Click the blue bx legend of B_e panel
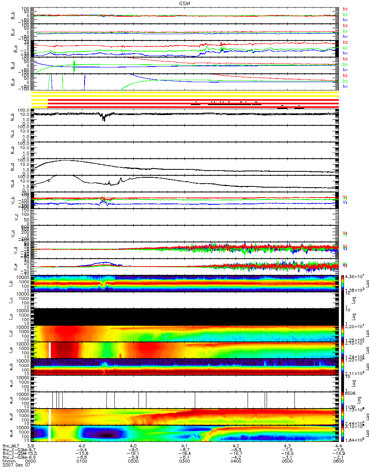 point(345,86)
